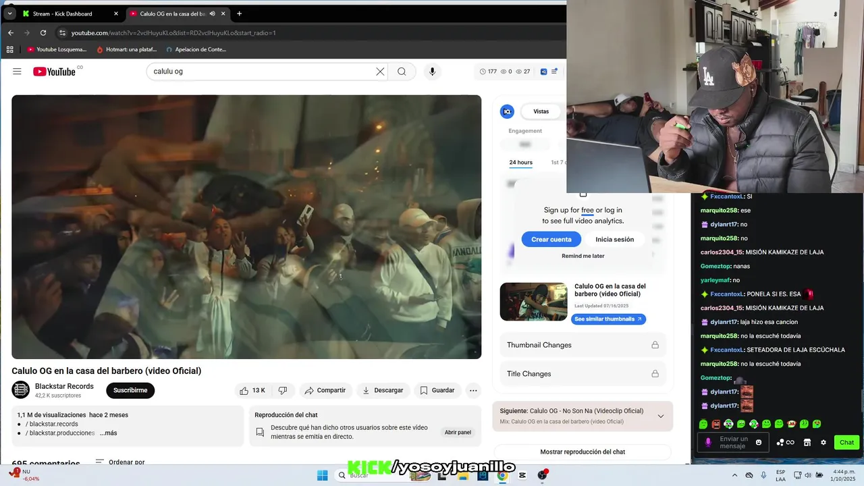Click Compartir to share the video
This screenshot has width=864, height=486.
pos(325,390)
